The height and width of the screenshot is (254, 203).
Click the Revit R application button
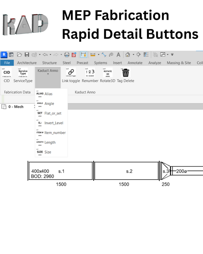pyautogui.click(x=4, y=55)
